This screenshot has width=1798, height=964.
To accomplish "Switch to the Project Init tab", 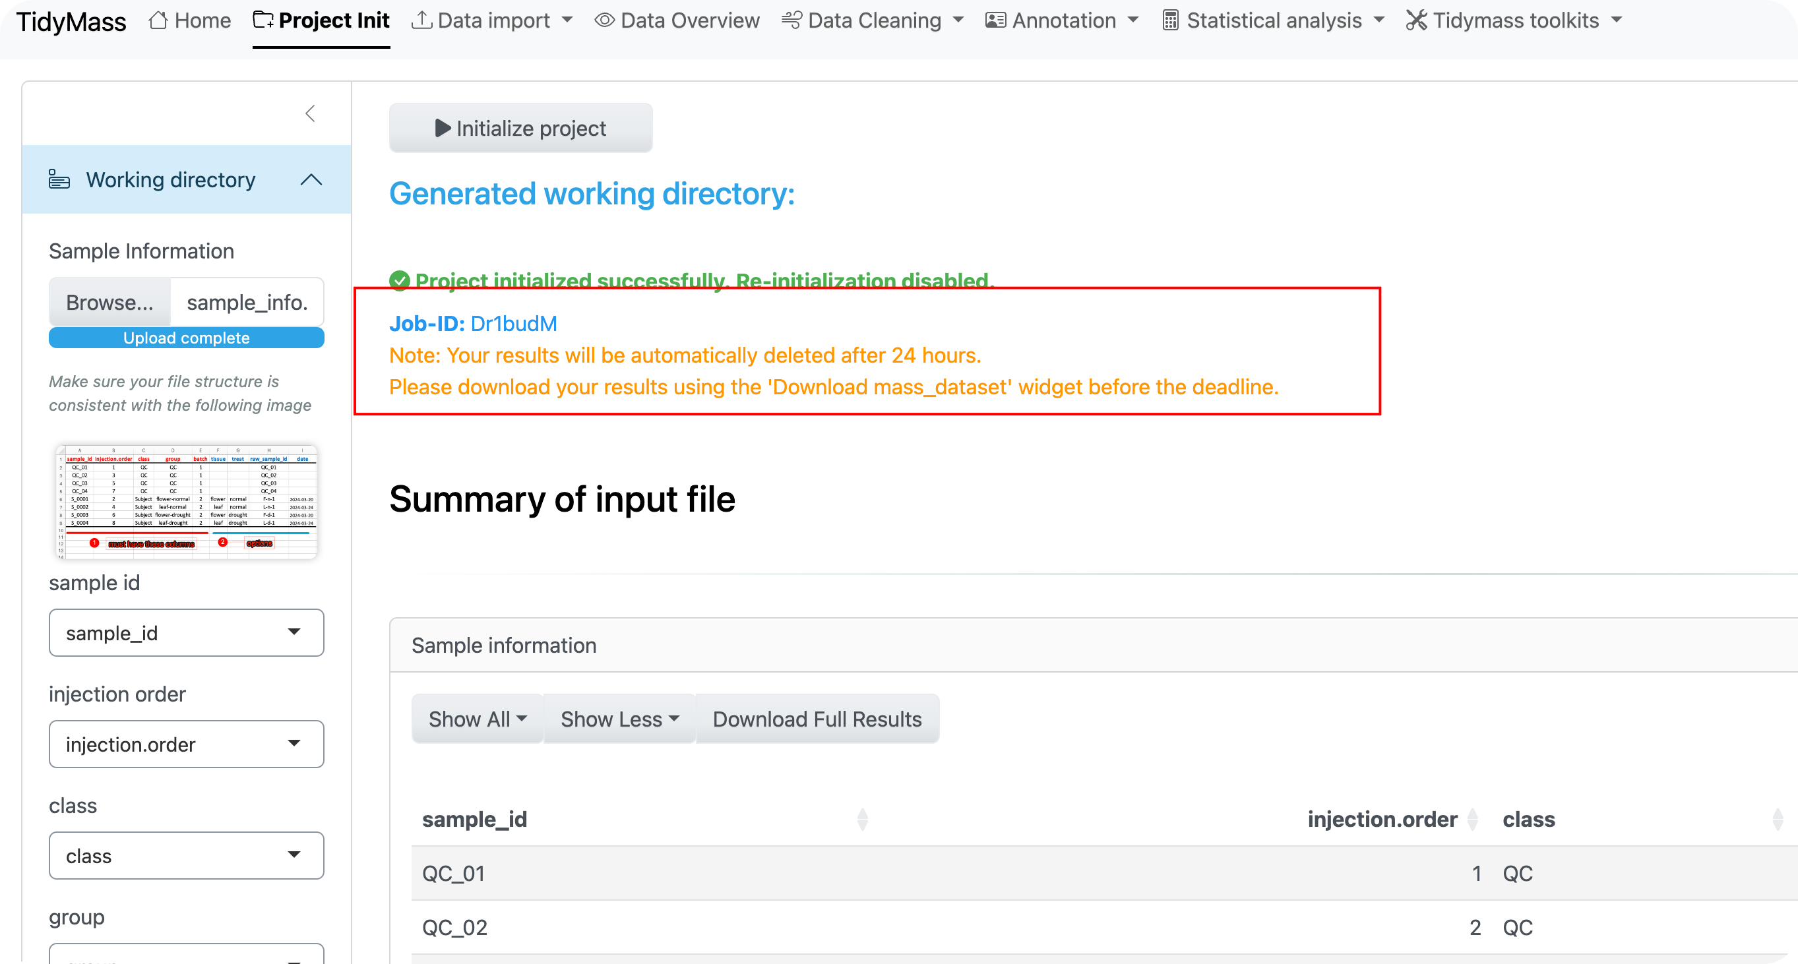I will [321, 20].
